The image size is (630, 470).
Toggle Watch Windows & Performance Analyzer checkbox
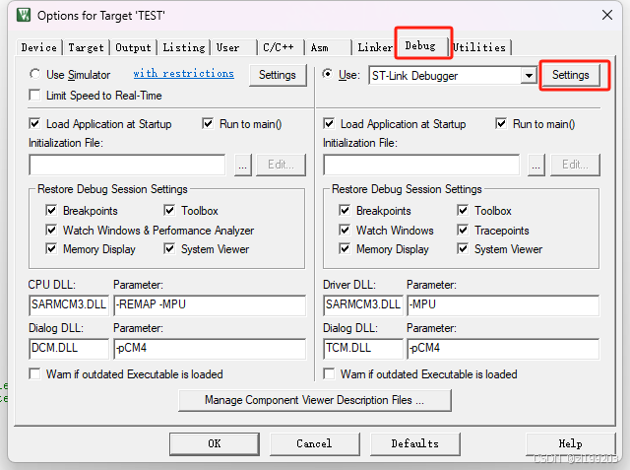click(51, 230)
